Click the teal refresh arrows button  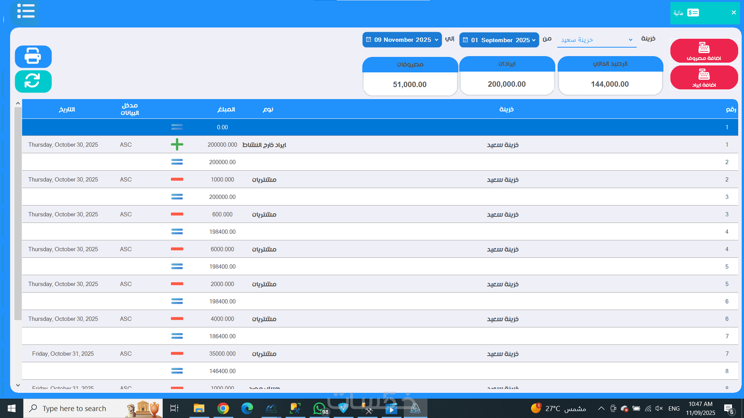tap(33, 81)
